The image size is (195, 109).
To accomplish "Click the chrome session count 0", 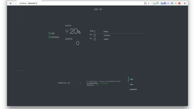I will (95, 35).
